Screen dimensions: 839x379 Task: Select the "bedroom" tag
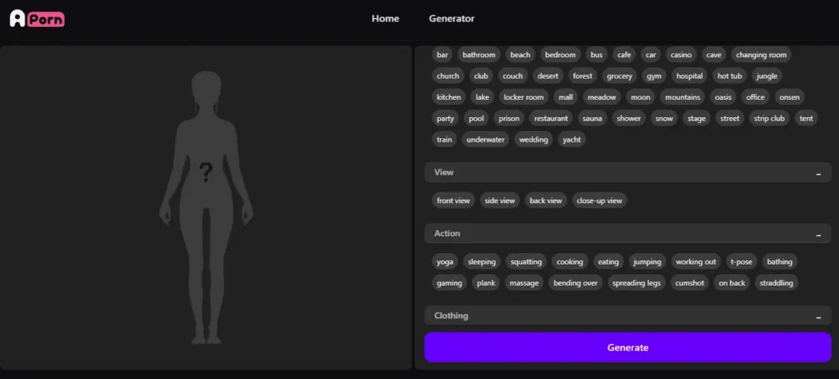[x=560, y=55]
